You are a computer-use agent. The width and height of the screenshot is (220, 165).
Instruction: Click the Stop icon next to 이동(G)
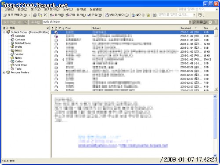click(x=210, y=22)
